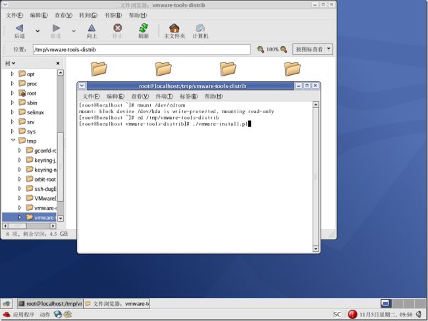This screenshot has width=428, height=321.
Task: Click tree pane scroll-up arrow
Action: (x=61, y=72)
